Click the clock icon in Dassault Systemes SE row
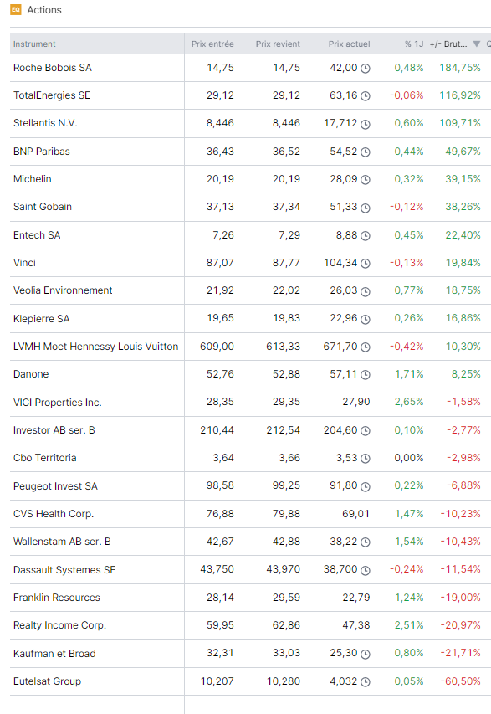The height and width of the screenshot is (714, 491). pyautogui.click(x=365, y=570)
